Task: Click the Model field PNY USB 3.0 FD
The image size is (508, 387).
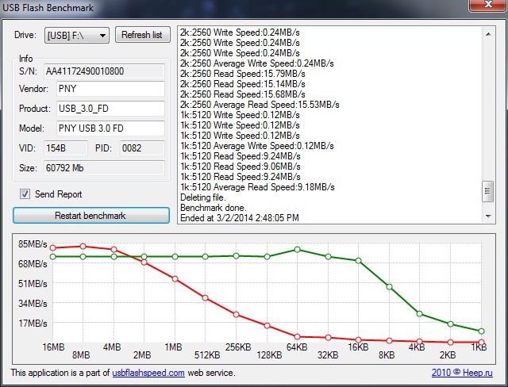Action: coord(111,128)
